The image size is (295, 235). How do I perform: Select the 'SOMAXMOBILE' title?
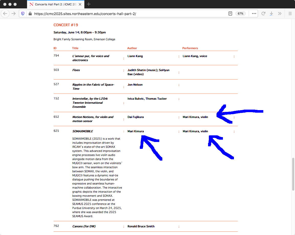point(83,131)
